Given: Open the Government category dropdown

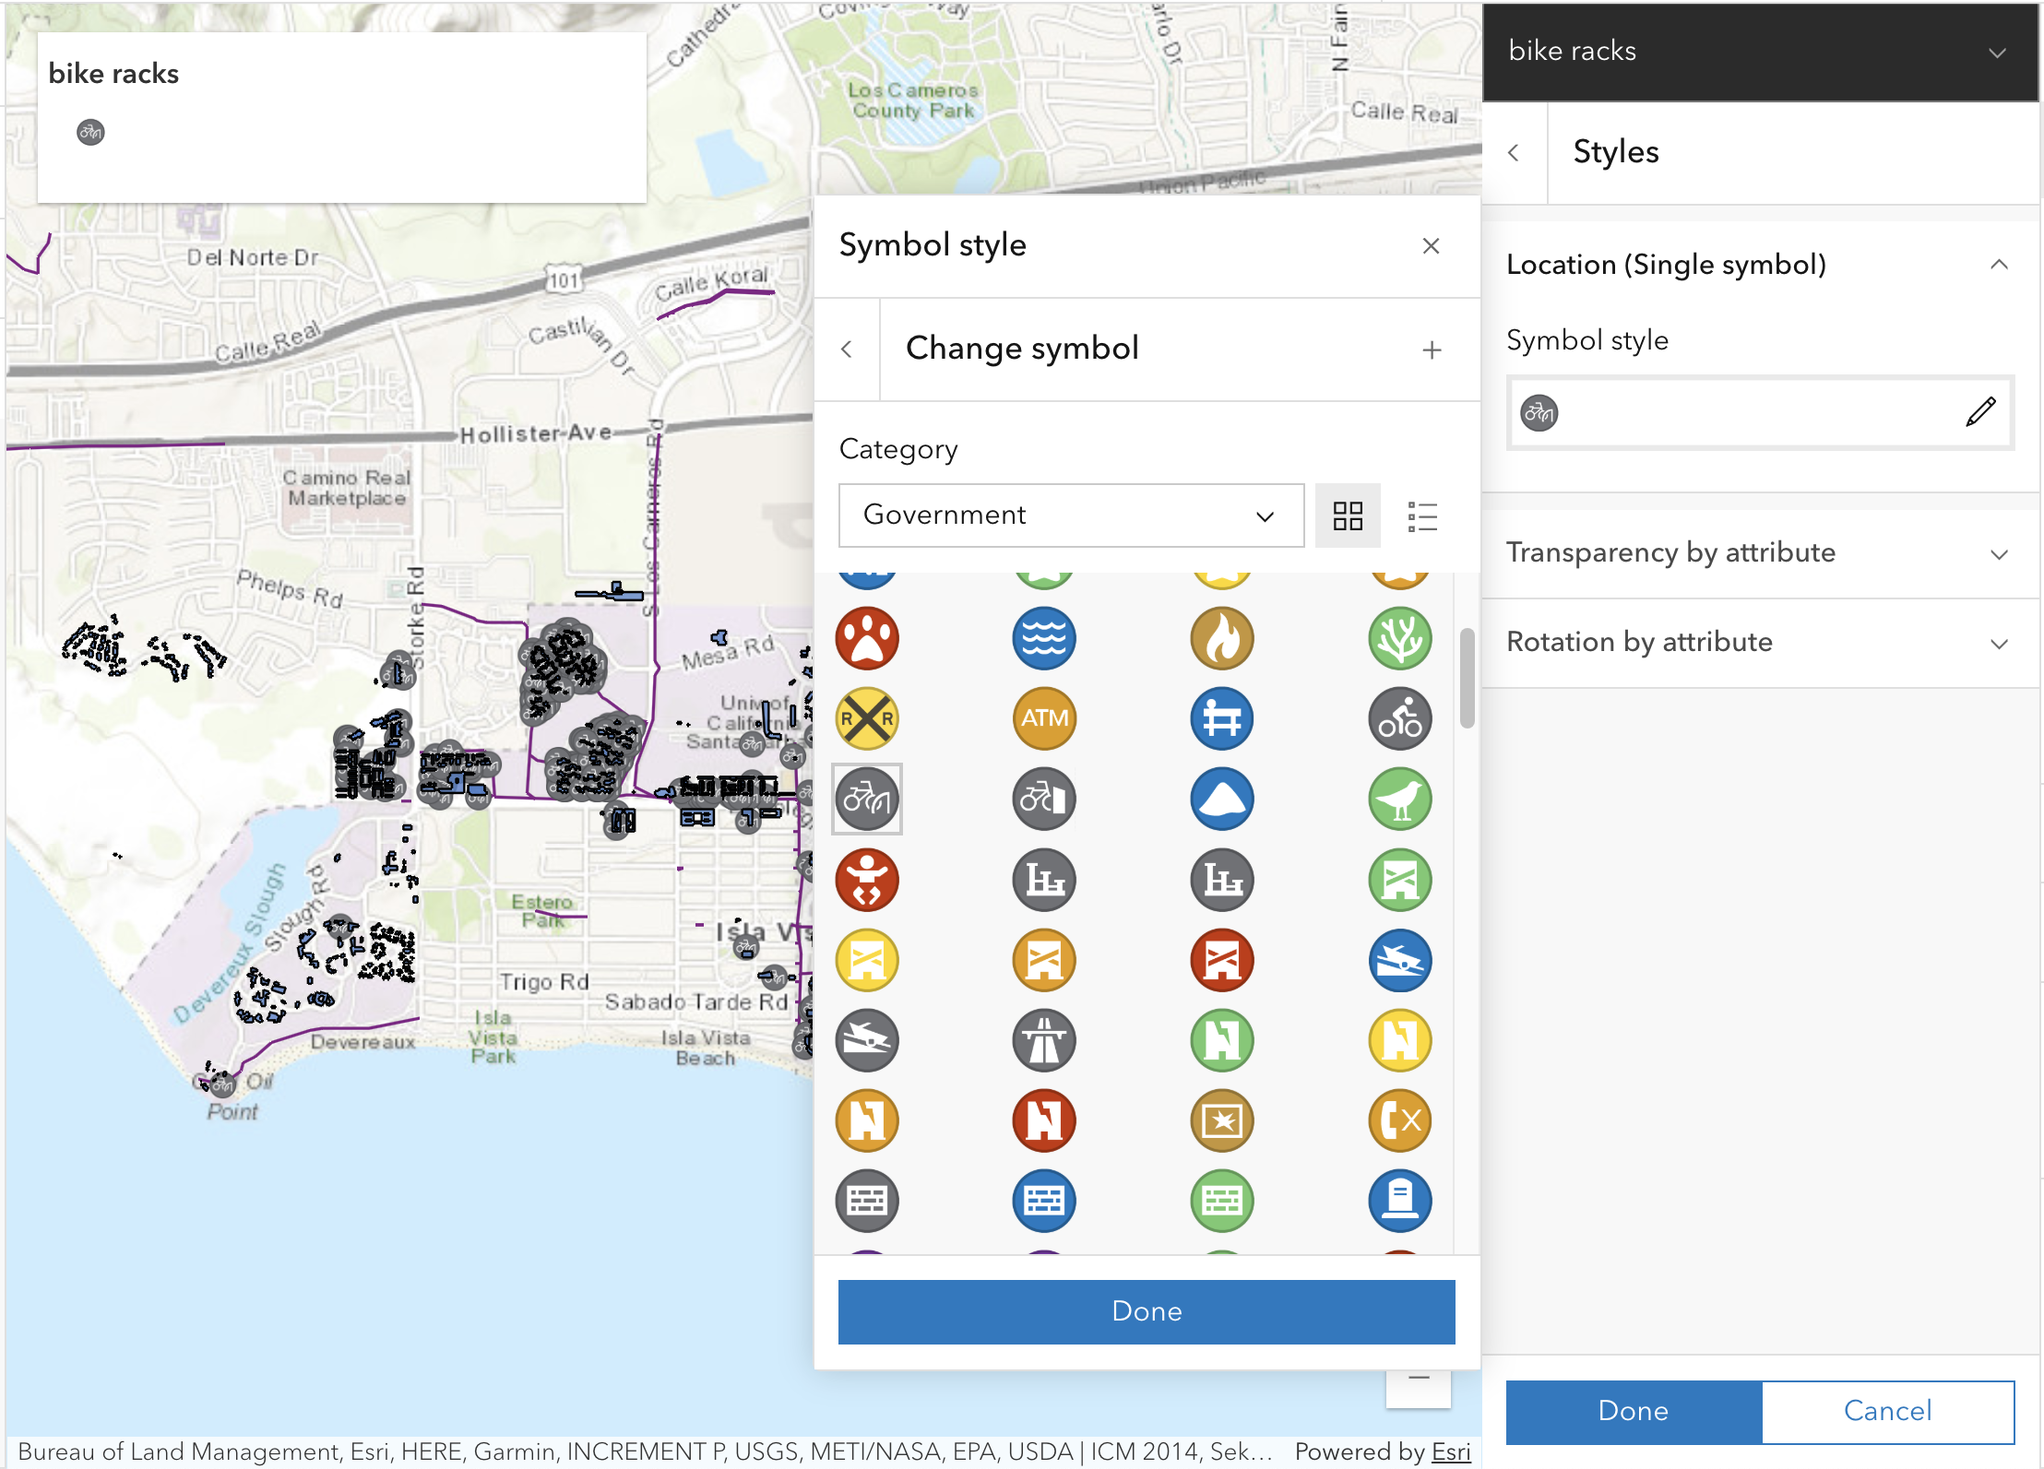Looking at the screenshot, I should click(1070, 515).
